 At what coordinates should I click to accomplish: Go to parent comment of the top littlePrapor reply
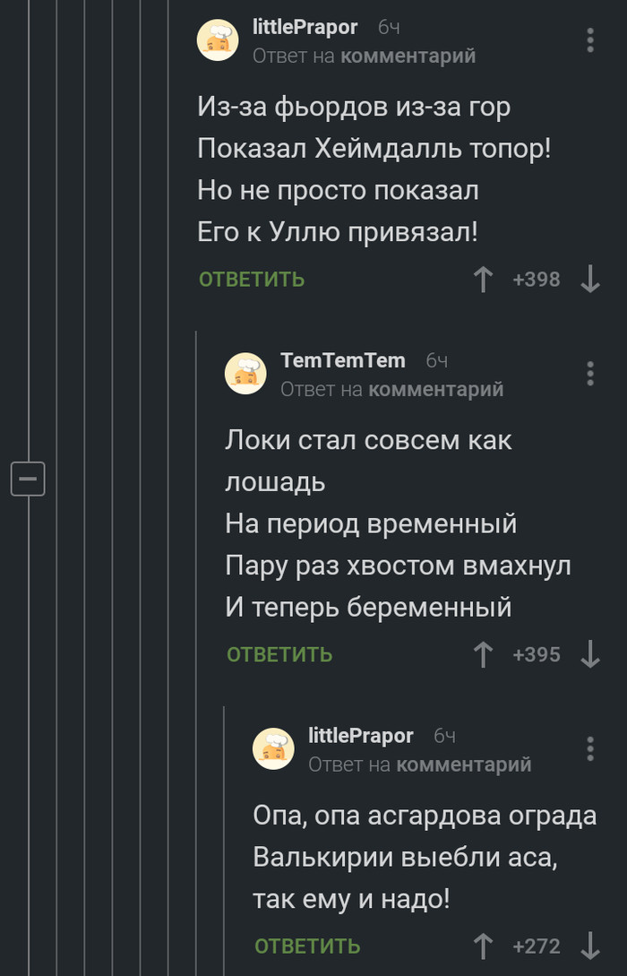408,56
